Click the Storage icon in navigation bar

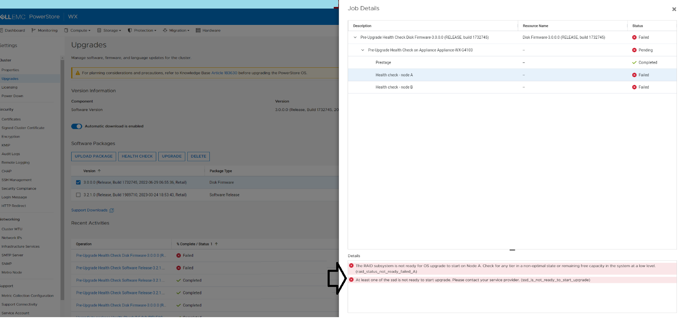coord(99,30)
